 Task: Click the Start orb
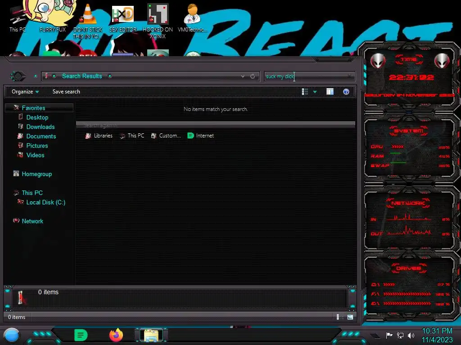12,335
